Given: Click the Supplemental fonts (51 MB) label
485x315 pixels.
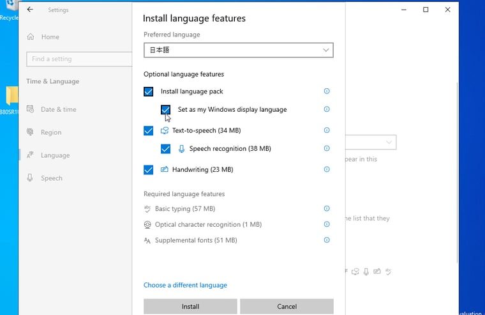Looking at the screenshot, I should pos(196,240).
